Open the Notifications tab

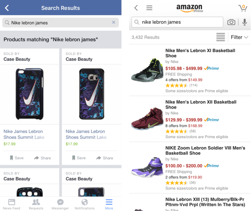click(85, 204)
